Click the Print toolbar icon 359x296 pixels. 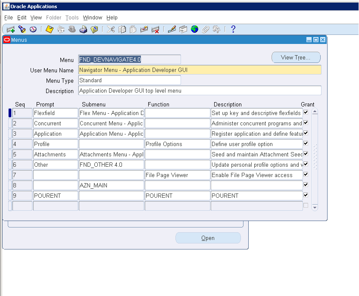[x=83, y=29]
